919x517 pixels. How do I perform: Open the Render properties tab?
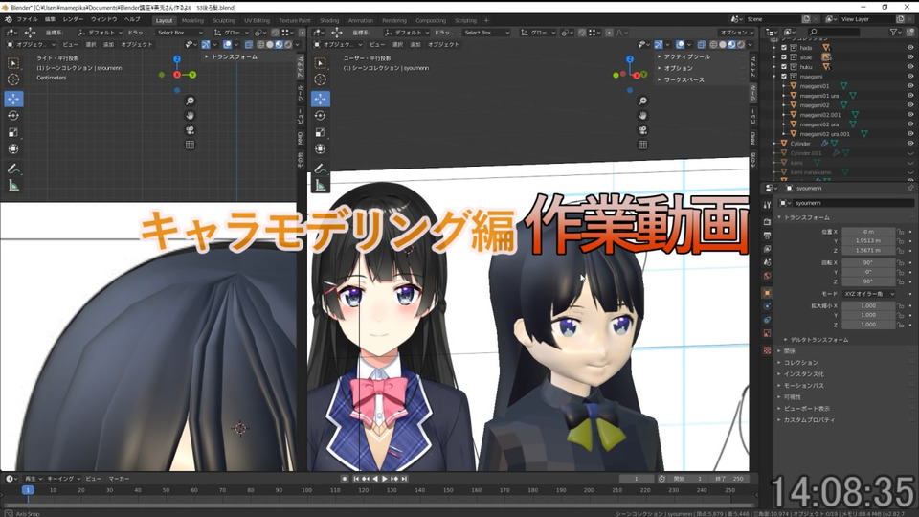coord(767,221)
